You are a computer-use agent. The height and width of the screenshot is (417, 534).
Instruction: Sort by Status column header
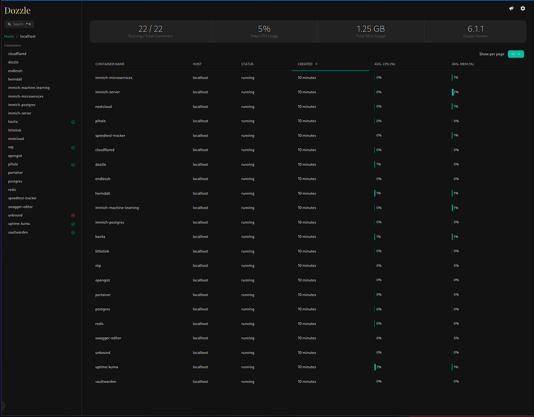[x=247, y=64]
